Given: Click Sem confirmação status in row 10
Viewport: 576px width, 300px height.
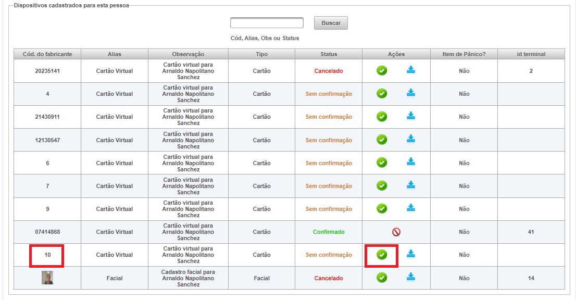Looking at the screenshot, I should click(329, 255).
